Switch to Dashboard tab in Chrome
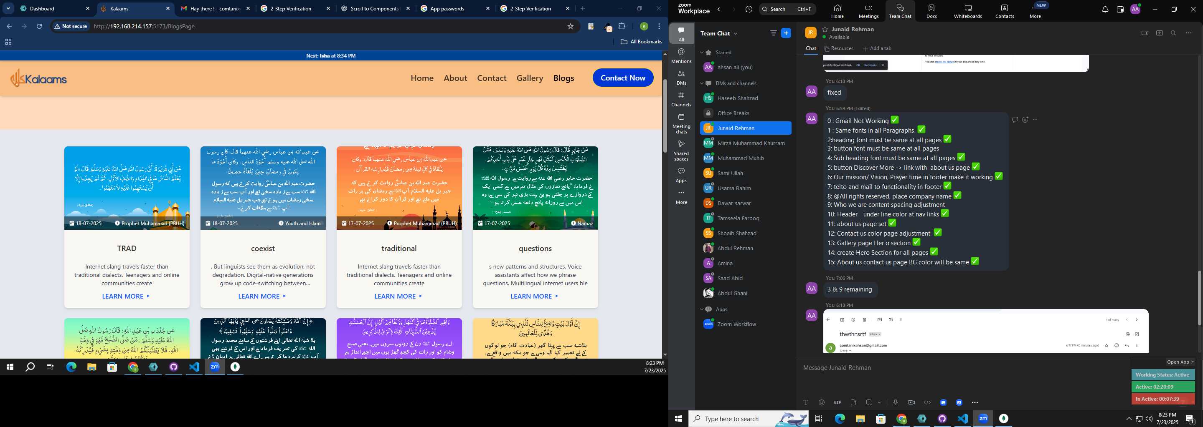Viewport: 1203px width, 427px height. [55, 8]
